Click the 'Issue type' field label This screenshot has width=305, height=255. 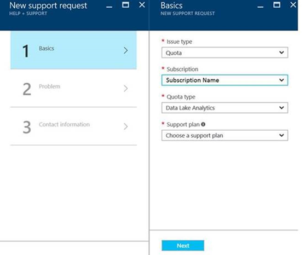(180, 42)
